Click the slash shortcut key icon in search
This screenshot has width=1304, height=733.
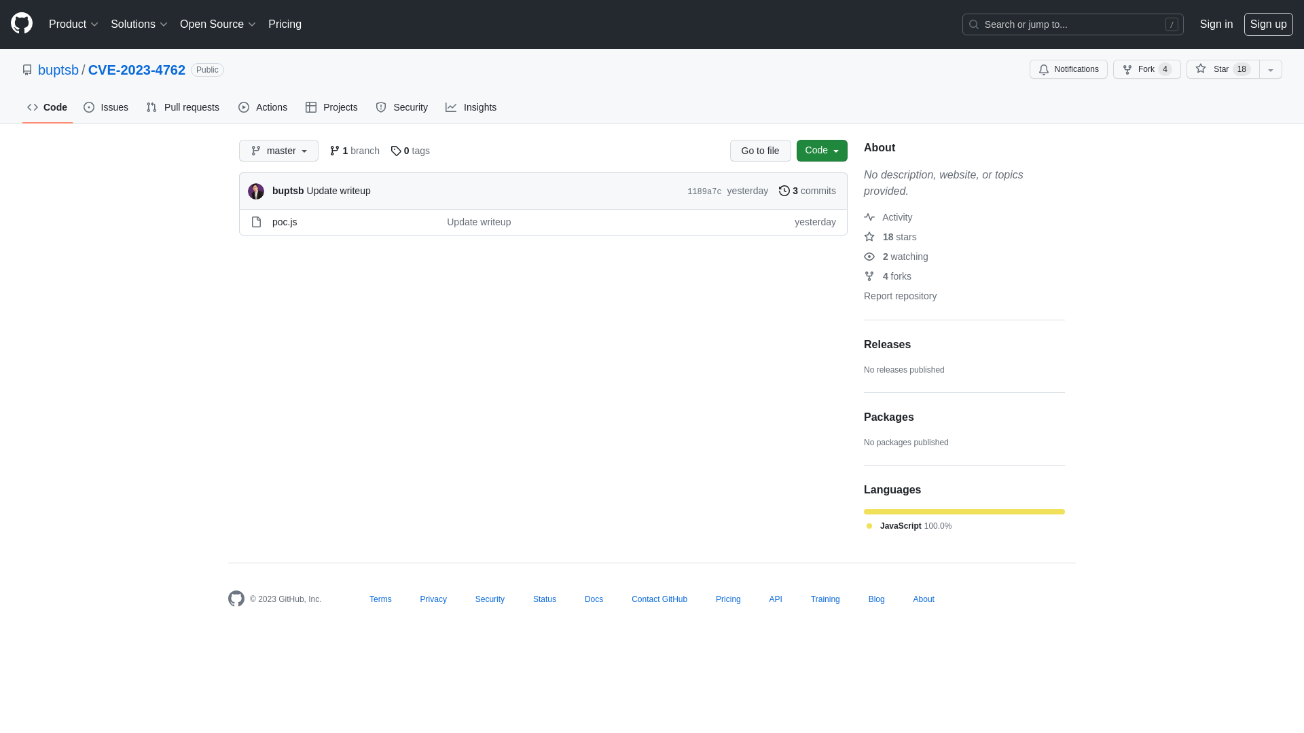[x=1172, y=24]
